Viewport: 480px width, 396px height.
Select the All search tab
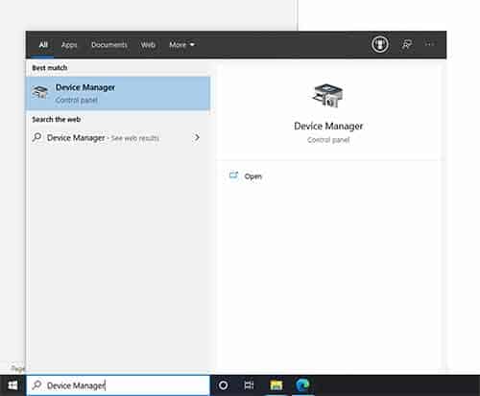point(43,45)
